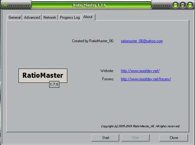Click the Start button
195x145 pixels.
105,138
